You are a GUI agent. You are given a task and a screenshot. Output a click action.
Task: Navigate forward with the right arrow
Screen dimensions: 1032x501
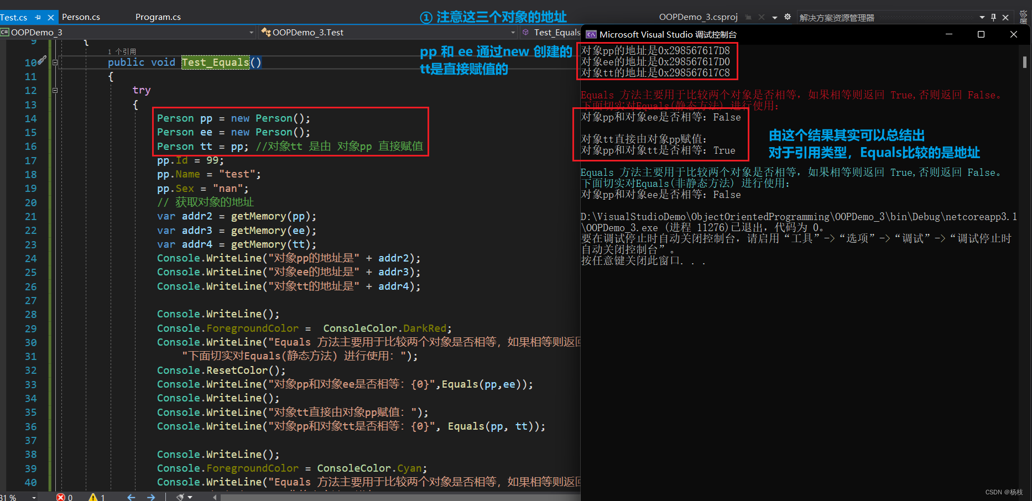(151, 497)
